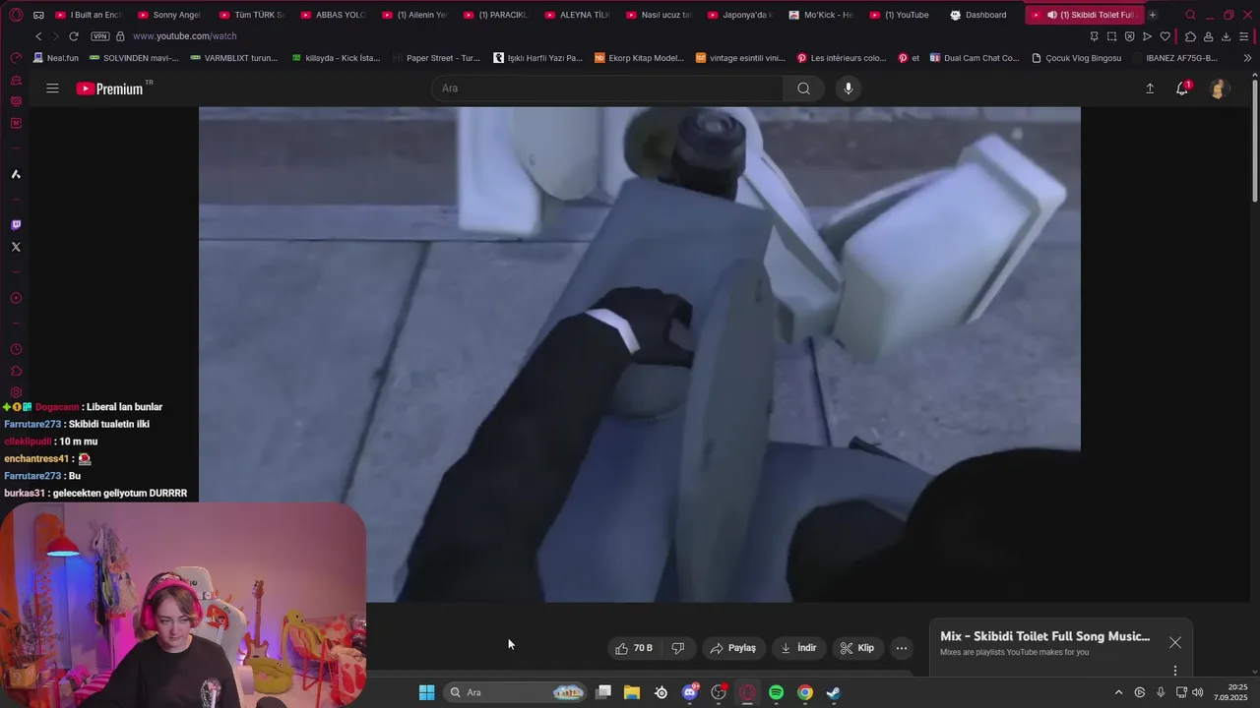The width and height of the screenshot is (1260, 708).
Task: Open Steam from the taskbar
Action: 834,692
